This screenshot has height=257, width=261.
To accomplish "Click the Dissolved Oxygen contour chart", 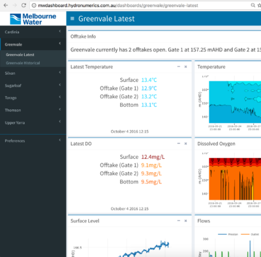I will coord(235,179).
